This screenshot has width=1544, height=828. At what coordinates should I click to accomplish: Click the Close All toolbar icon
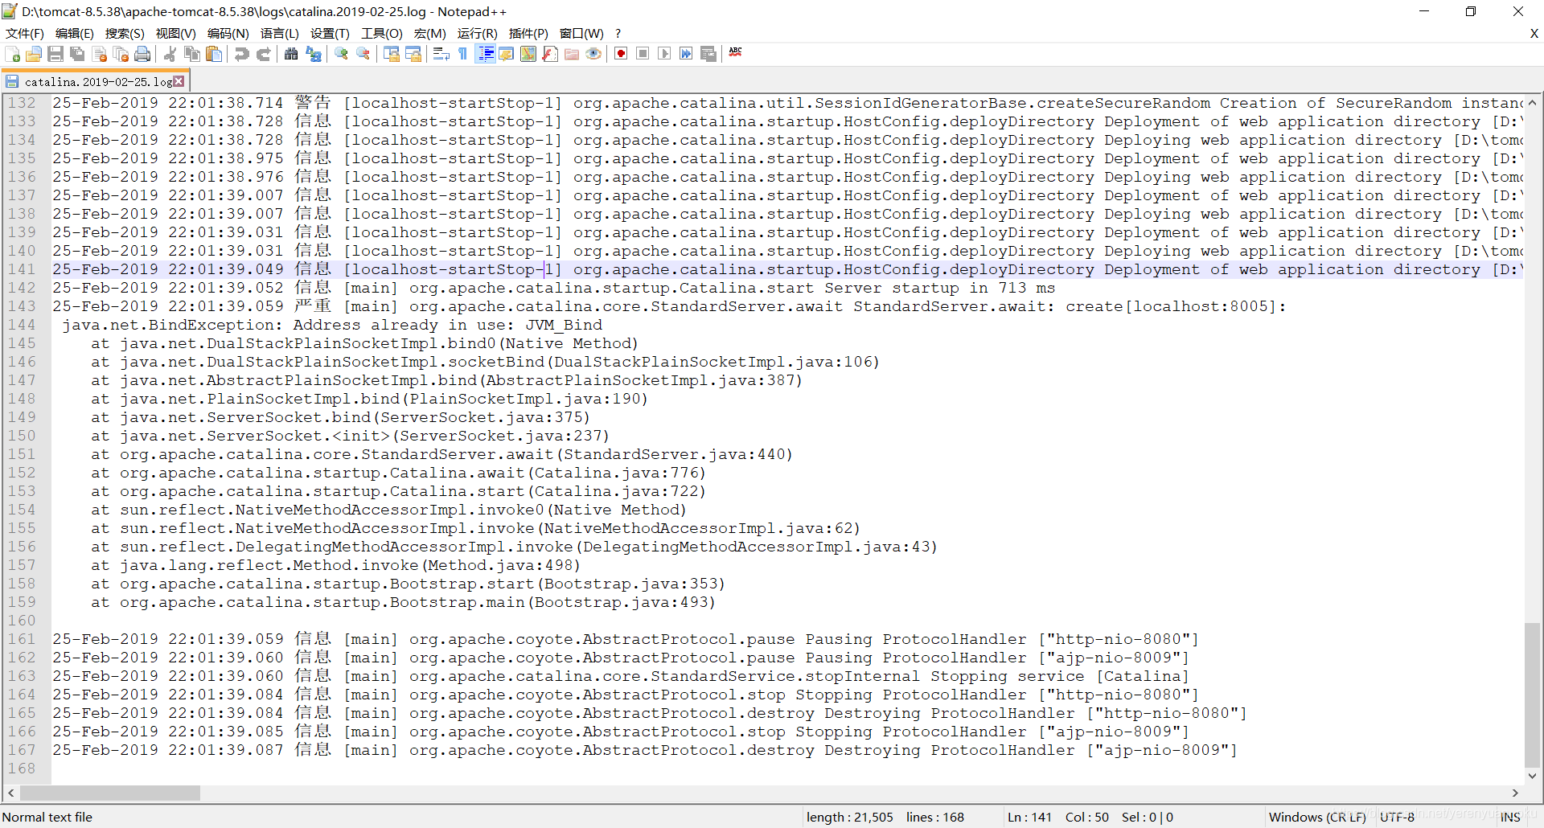tap(121, 54)
